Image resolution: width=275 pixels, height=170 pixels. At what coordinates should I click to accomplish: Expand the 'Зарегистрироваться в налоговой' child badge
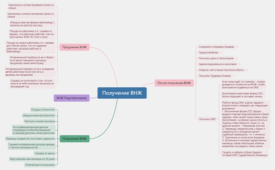pyautogui.click(x=239, y=64)
